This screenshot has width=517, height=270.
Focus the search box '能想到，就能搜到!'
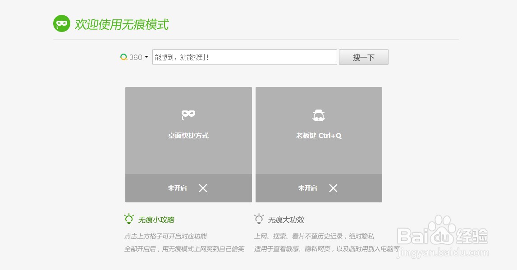(x=244, y=57)
